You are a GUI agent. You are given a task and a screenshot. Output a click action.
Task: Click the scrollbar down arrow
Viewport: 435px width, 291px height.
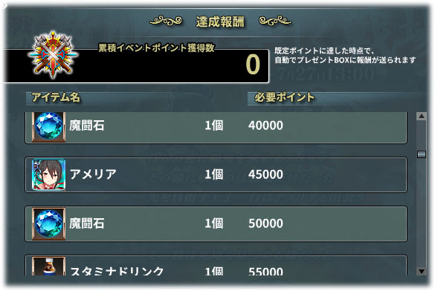pyautogui.click(x=422, y=271)
